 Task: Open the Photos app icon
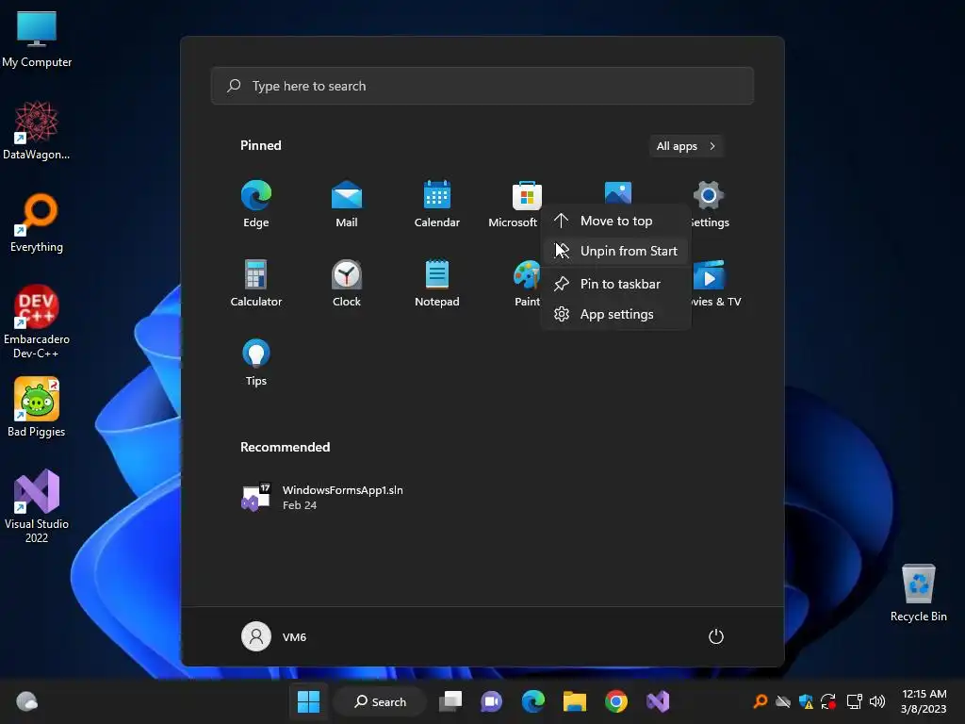click(x=618, y=192)
